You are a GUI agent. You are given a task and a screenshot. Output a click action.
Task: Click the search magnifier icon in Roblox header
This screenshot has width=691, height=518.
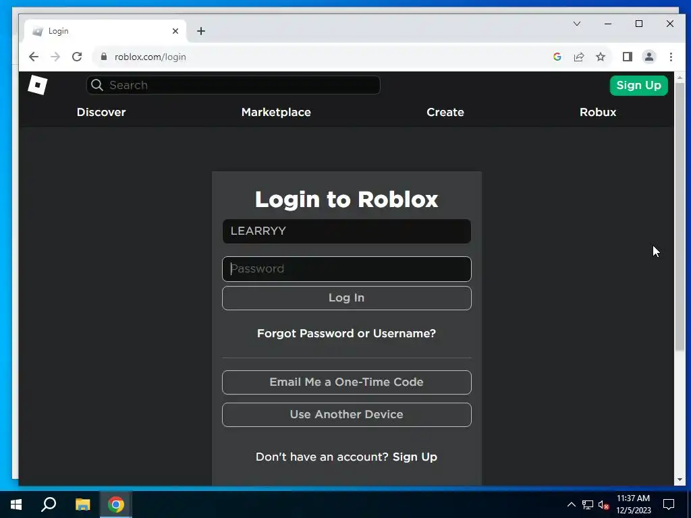pyautogui.click(x=97, y=85)
